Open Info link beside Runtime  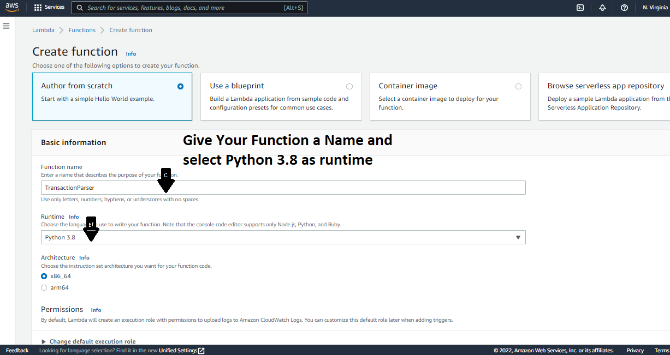tap(74, 216)
